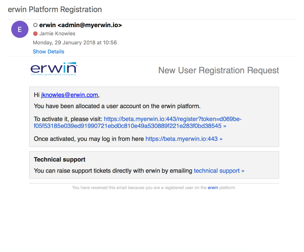Click sender name erwin <admin@myerwin.io>

(80, 25)
